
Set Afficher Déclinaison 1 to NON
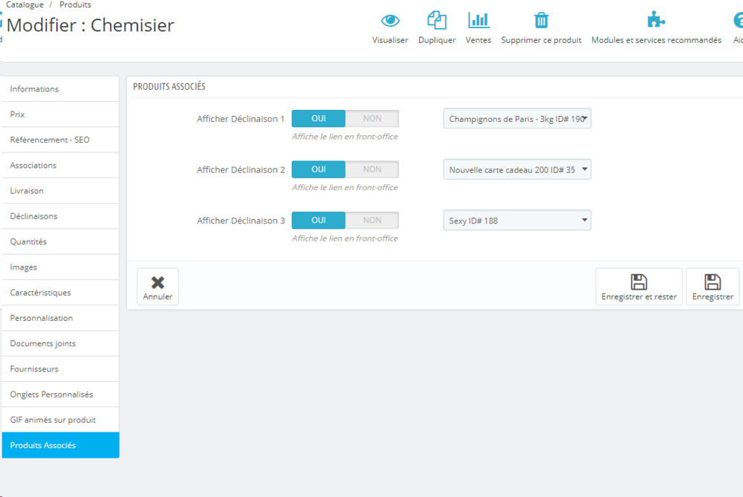click(372, 118)
